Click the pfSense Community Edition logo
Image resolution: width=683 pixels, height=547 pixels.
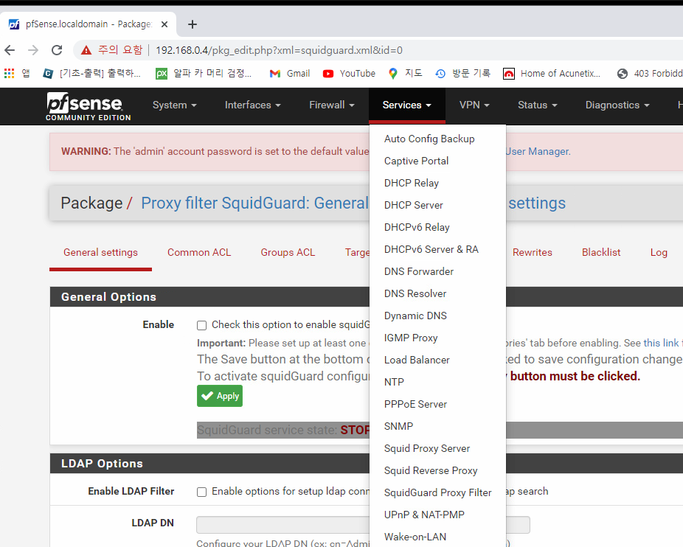89,106
